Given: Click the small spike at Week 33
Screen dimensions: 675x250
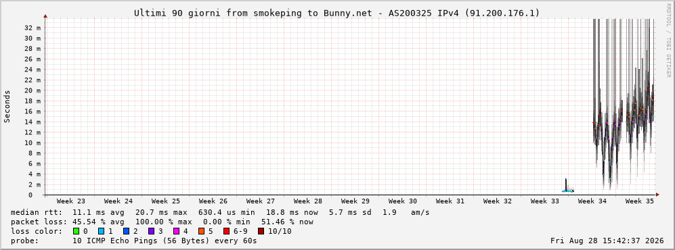Looking at the screenshot, I should tap(566, 184).
